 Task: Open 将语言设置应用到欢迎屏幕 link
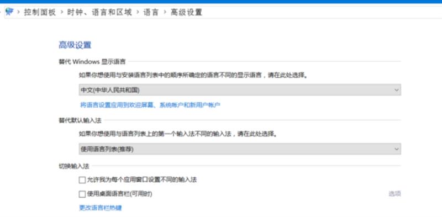[150, 105]
